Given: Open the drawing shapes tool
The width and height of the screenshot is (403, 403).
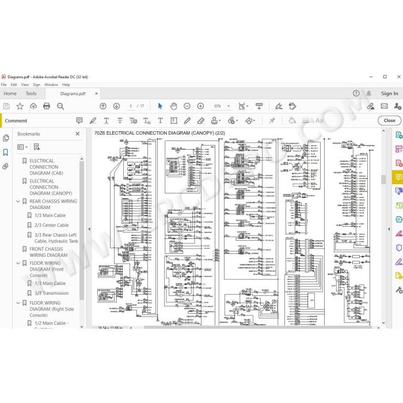Looking at the screenshot, I should pyautogui.click(x=250, y=120).
